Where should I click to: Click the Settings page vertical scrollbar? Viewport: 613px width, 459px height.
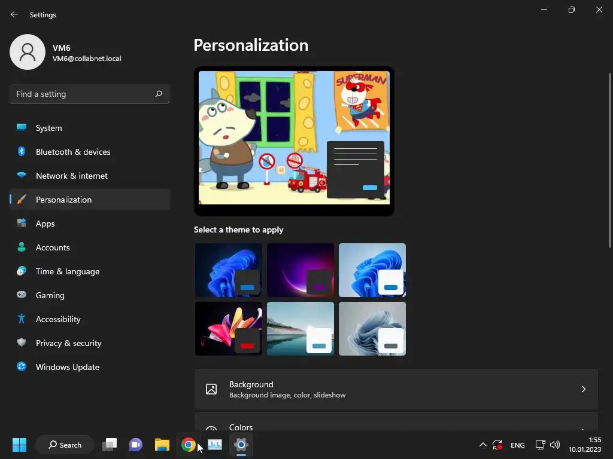tap(610, 160)
